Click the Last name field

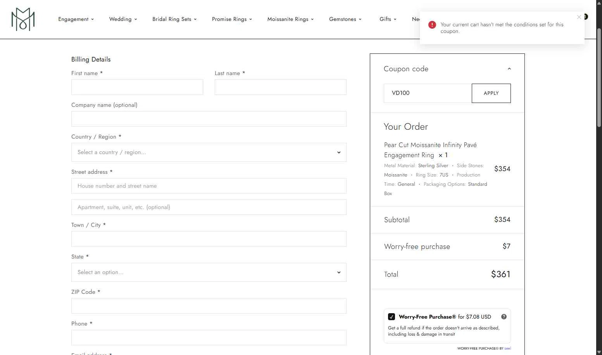tap(281, 87)
